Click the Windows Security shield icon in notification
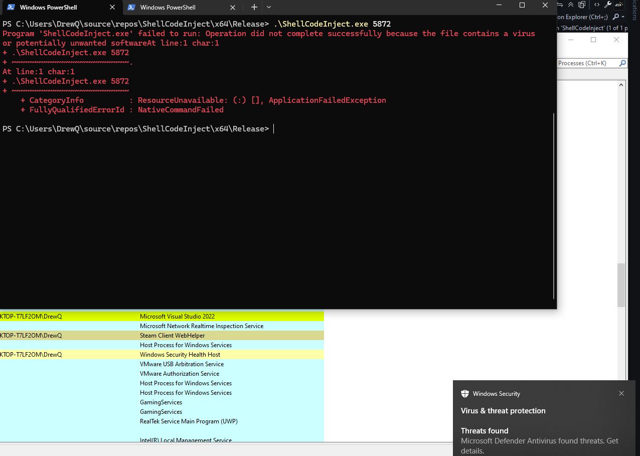Viewport: 640px width, 456px height. point(465,393)
